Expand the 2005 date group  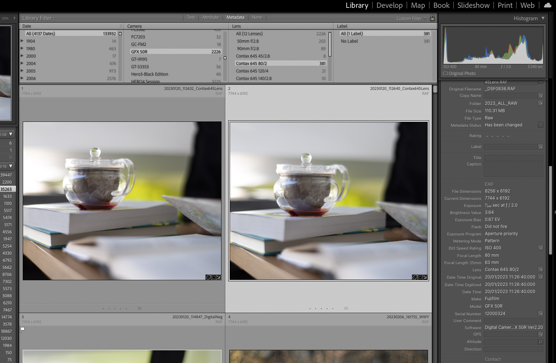click(x=22, y=71)
